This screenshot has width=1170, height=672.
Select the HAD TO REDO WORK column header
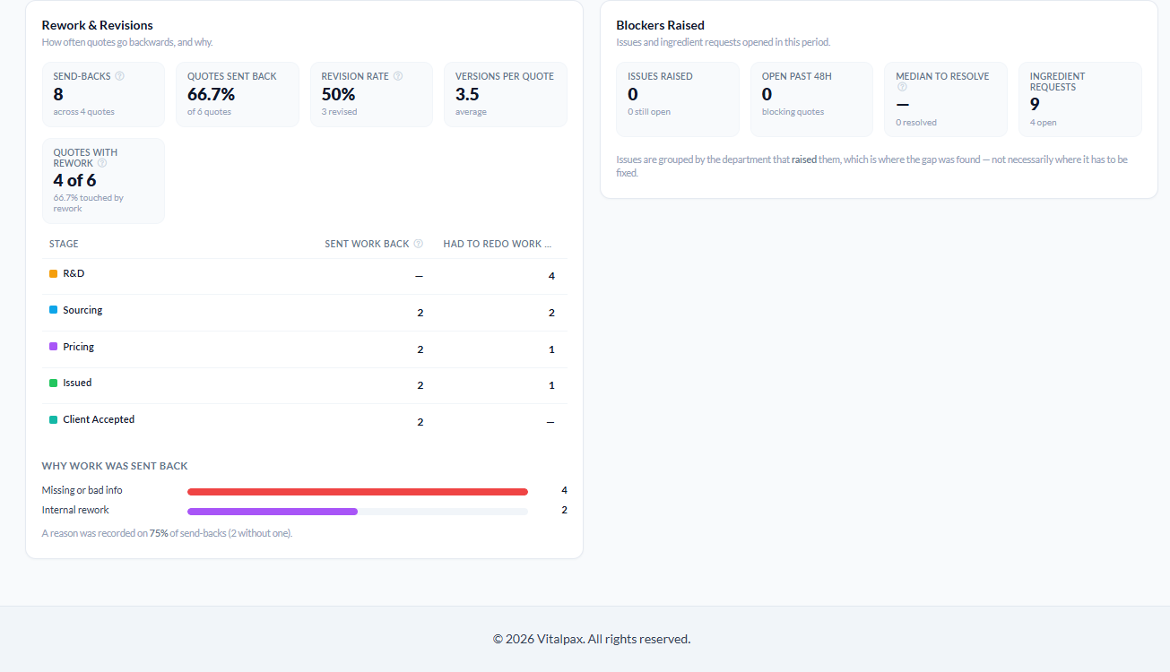(x=497, y=244)
